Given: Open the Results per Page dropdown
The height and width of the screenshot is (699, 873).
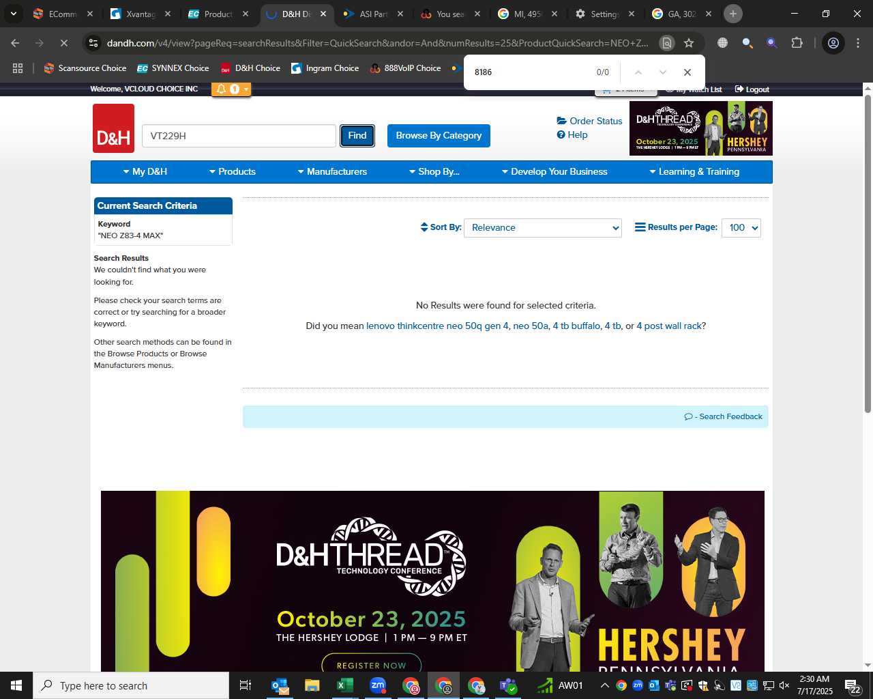Looking at the screenshot, I should (741, 227).
